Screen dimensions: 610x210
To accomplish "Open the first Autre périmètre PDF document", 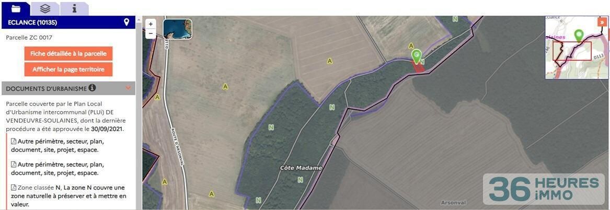I will (x=57, y=145).
